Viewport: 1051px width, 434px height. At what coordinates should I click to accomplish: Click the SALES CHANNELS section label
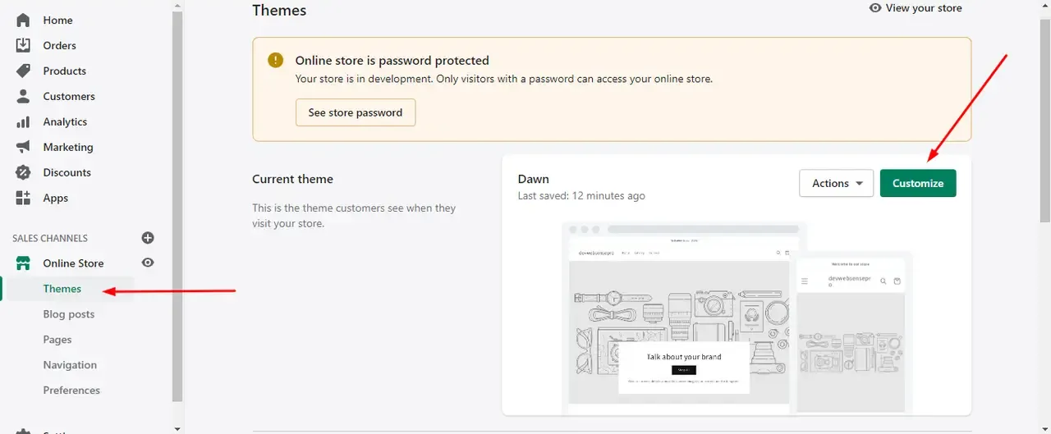(50, 238)
